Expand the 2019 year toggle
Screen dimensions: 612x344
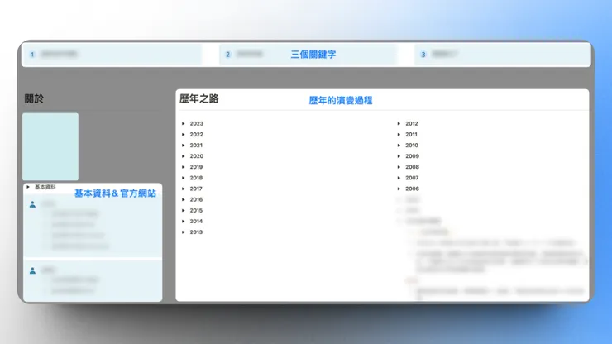click(184, 167)
